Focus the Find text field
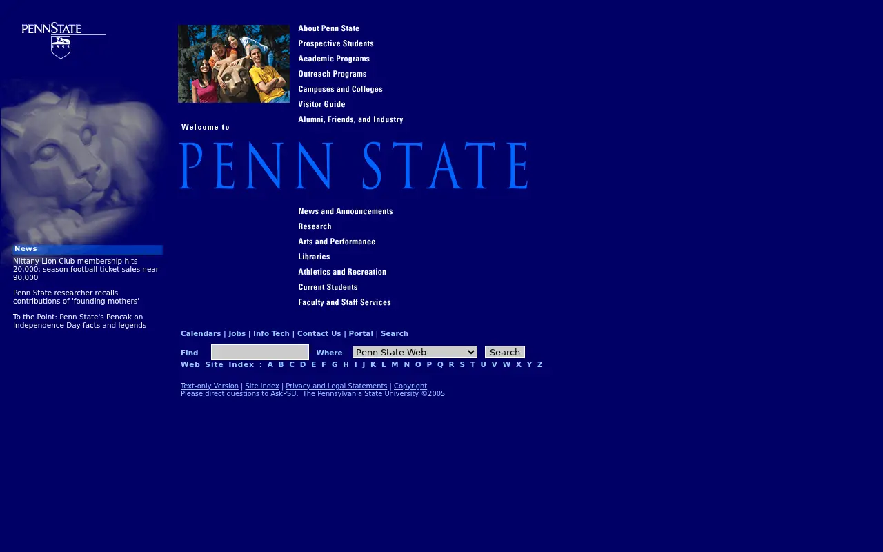The width and height of the screenshot is (883, 552). pos(260,352)
